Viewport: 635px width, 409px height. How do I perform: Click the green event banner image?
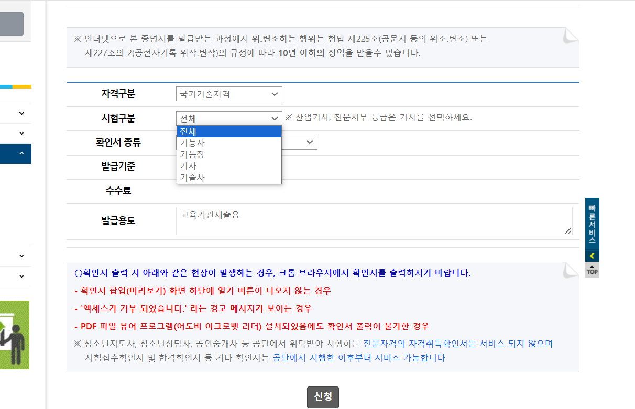click(14, 334)
